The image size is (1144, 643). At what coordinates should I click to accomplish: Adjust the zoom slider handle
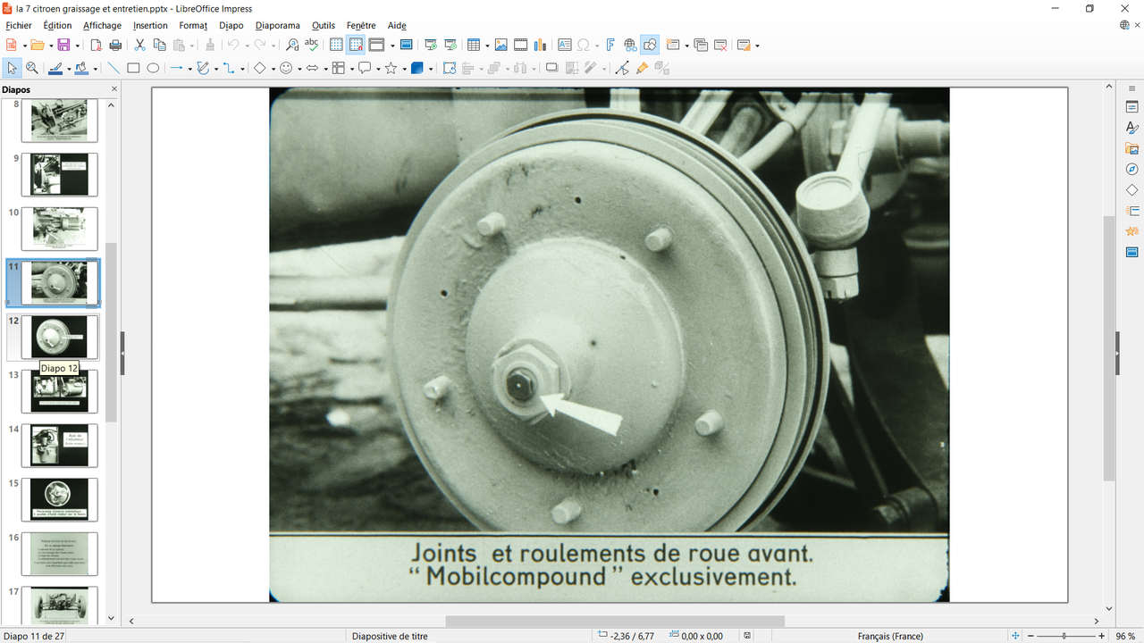click(1064, 636)
